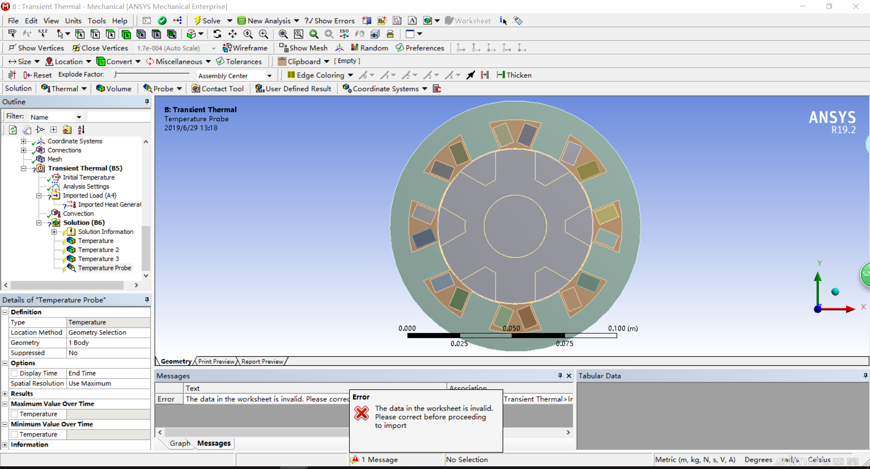The width and height of the screenshot is (870, 469).
Task: Select the Pan view tool
Action: click(233, 34)
